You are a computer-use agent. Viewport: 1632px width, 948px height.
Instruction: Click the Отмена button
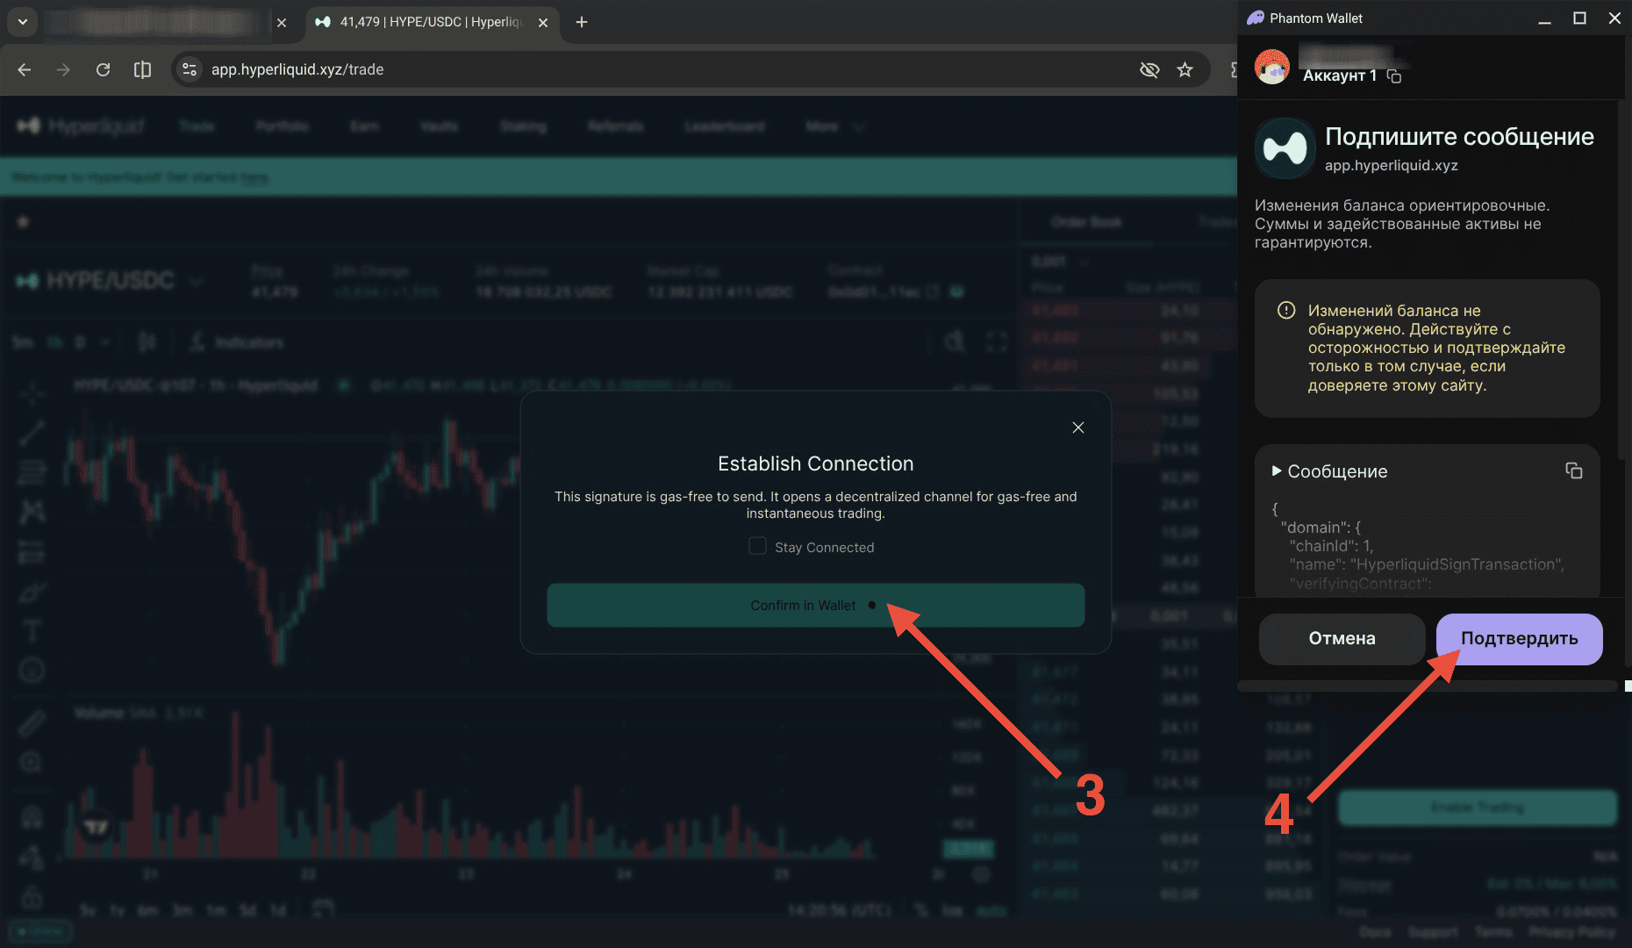(1342, 639)
